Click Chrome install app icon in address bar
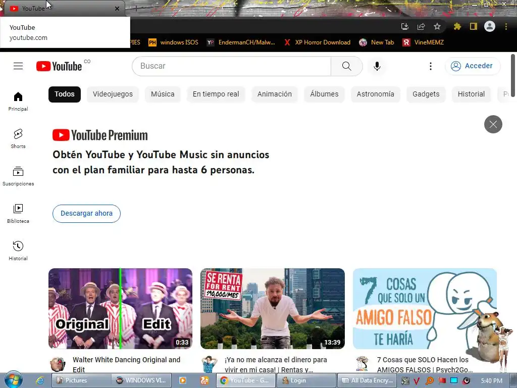The width and height of the screenshot is (517, 388). pyautogui.click(x=404, y=26)
